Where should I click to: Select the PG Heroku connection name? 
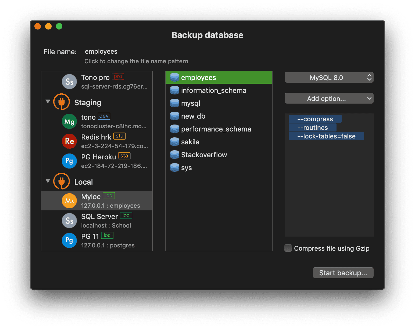(x=99, y=157)
